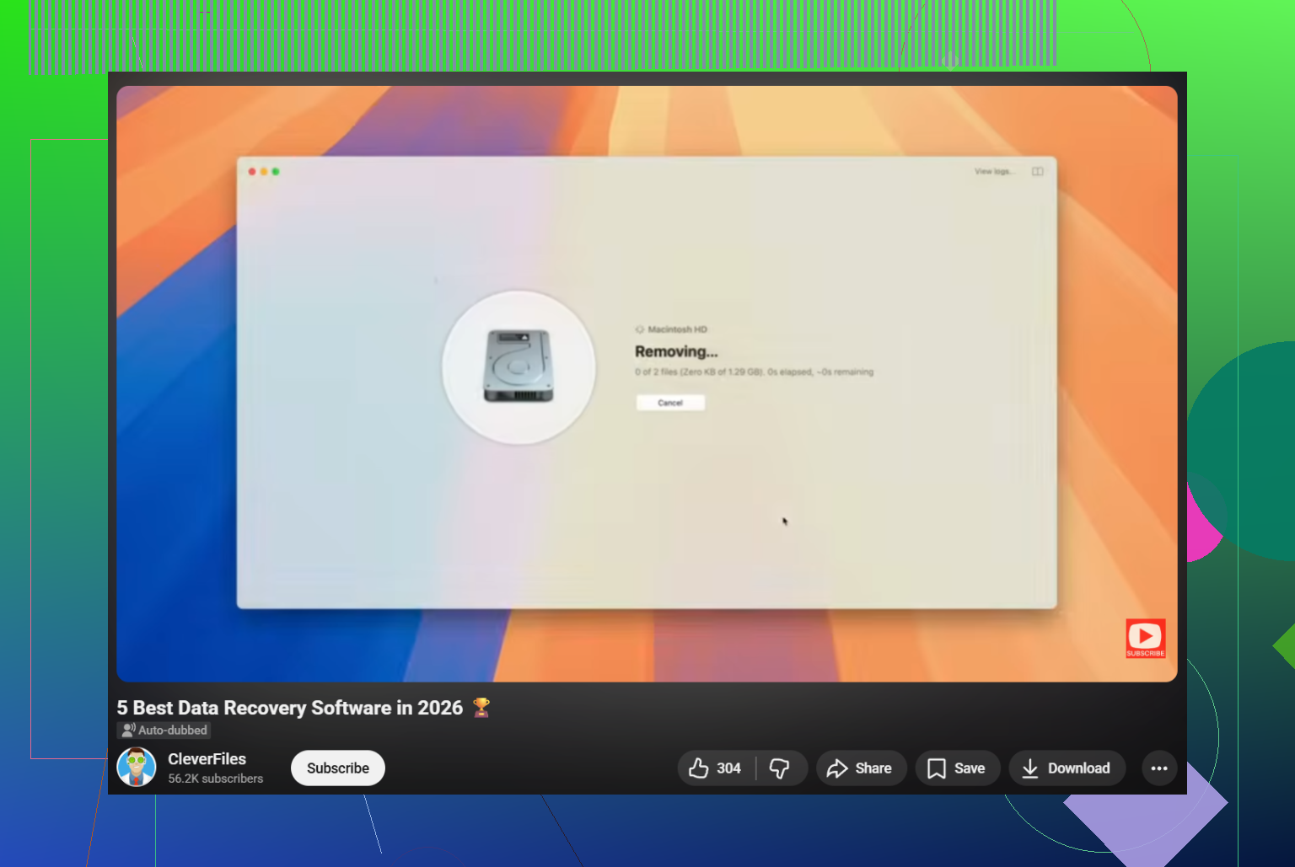This screenshot has width=1295, height=867.
Task: Save the video to a playlist
Action: point(957,768)
